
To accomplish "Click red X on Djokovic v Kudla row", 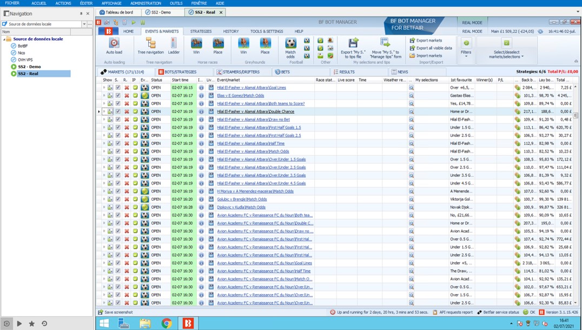I will [x=127, y=207].
